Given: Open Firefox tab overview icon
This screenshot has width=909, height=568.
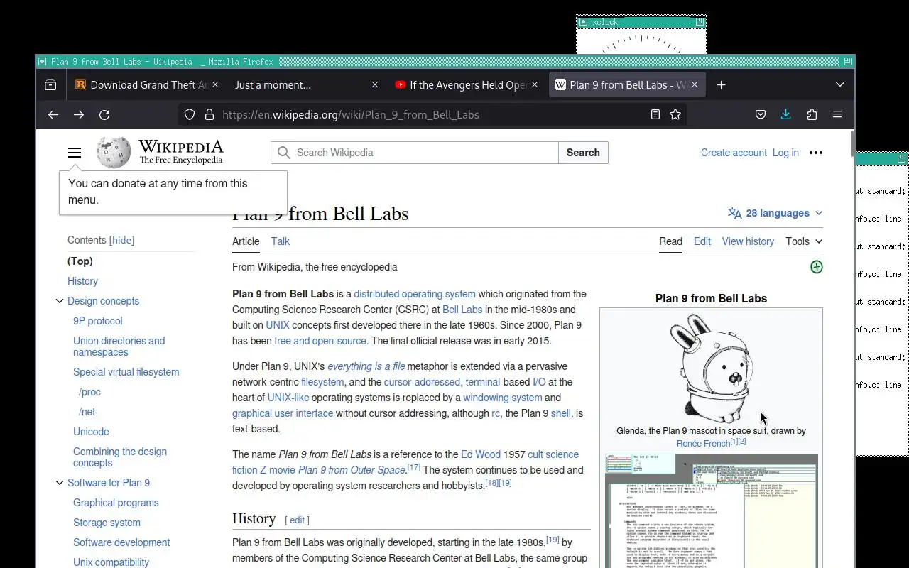Looking at the screenshot, I should (50, 84).
